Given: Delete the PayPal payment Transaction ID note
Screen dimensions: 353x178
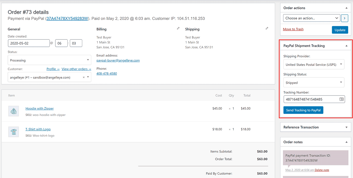Looking at the screenshot, I should coord(322,170).
